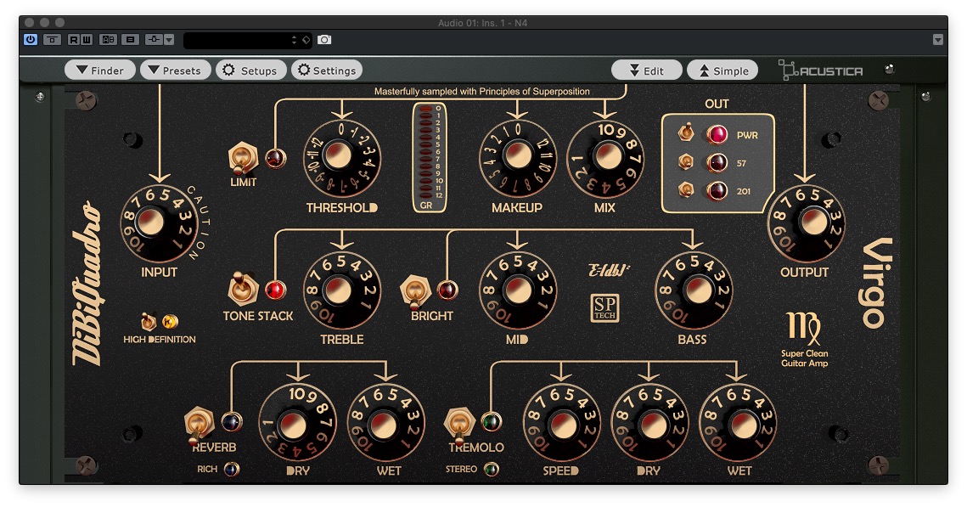Screen dimensions: 967x507
Task: Click the reverb WET knob
Action: point(386,423)
